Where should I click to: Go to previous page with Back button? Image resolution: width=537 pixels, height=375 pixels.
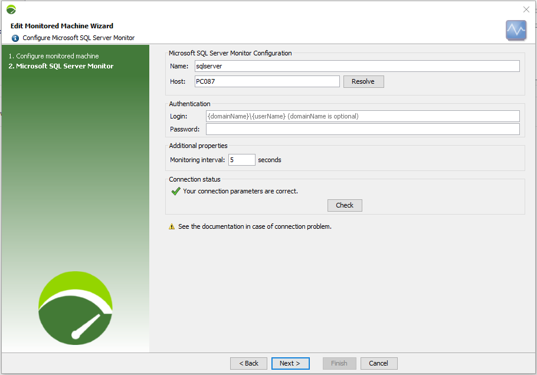[248, 363]
